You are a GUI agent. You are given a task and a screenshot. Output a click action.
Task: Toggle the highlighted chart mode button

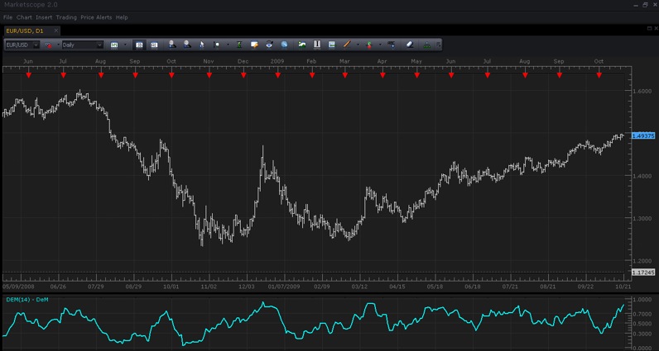pyautogui.click(x=139, y=45)
